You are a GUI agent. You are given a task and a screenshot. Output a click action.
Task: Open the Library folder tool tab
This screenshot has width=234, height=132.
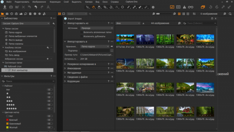tap(2, 14)
